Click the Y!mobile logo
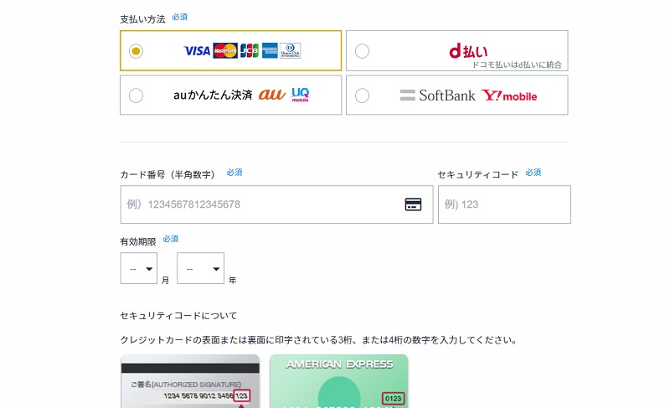The width and height of the screenshot is (670, 408). pos(509,96)
